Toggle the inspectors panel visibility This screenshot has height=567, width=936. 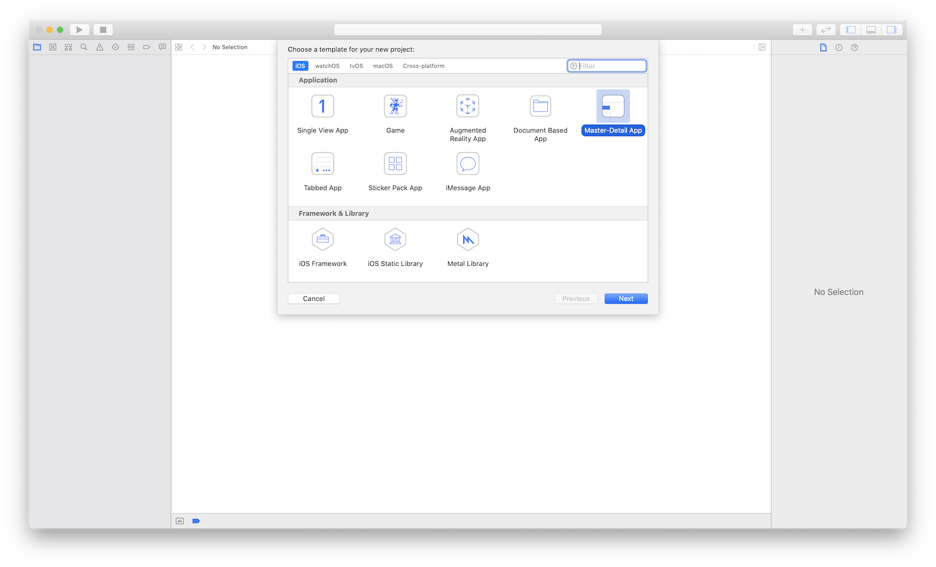(892, 29)
